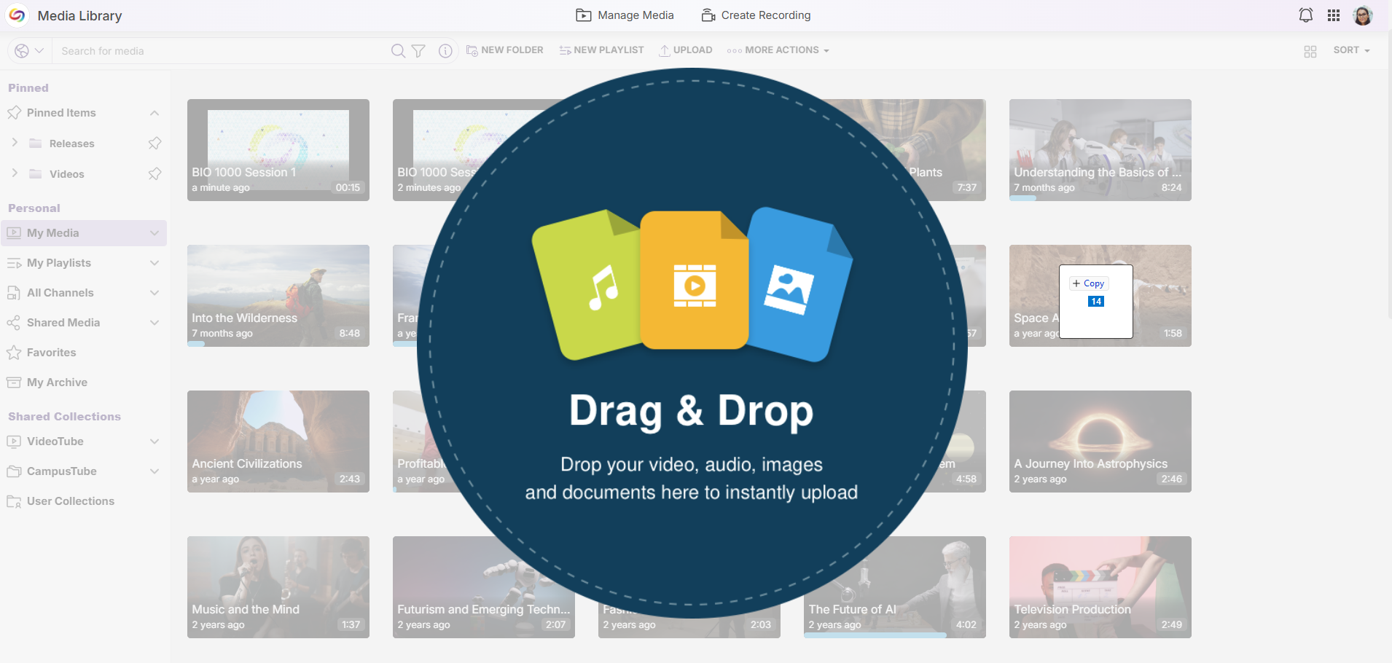This screenshot has height=663, width=1392.
Task: Open the apps grid menu
Action: pos(1334,15)
